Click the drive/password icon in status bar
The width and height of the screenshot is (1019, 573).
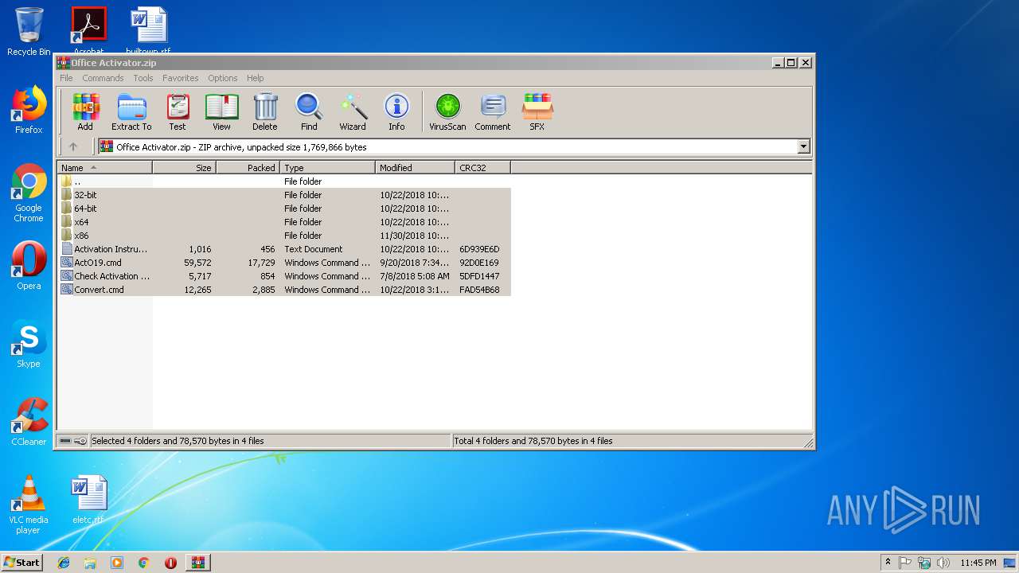(73, 441)
